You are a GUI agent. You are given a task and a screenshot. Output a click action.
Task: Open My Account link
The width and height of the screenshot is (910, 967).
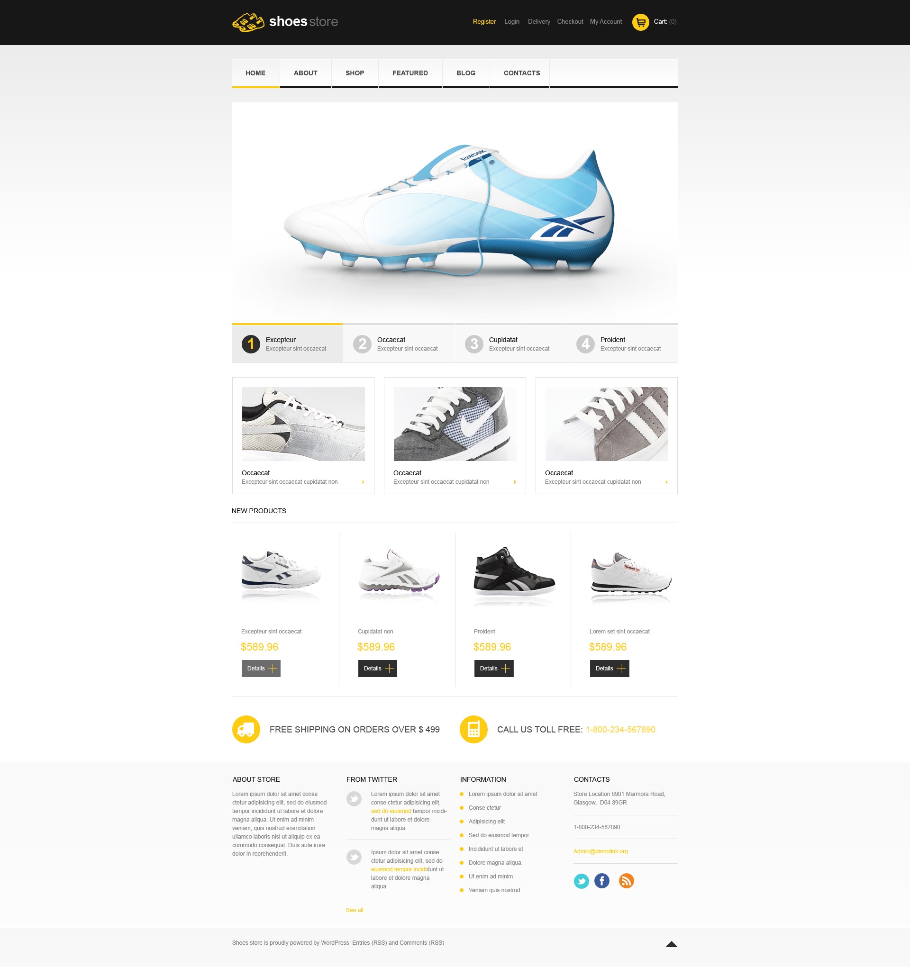tap(606, 22)
